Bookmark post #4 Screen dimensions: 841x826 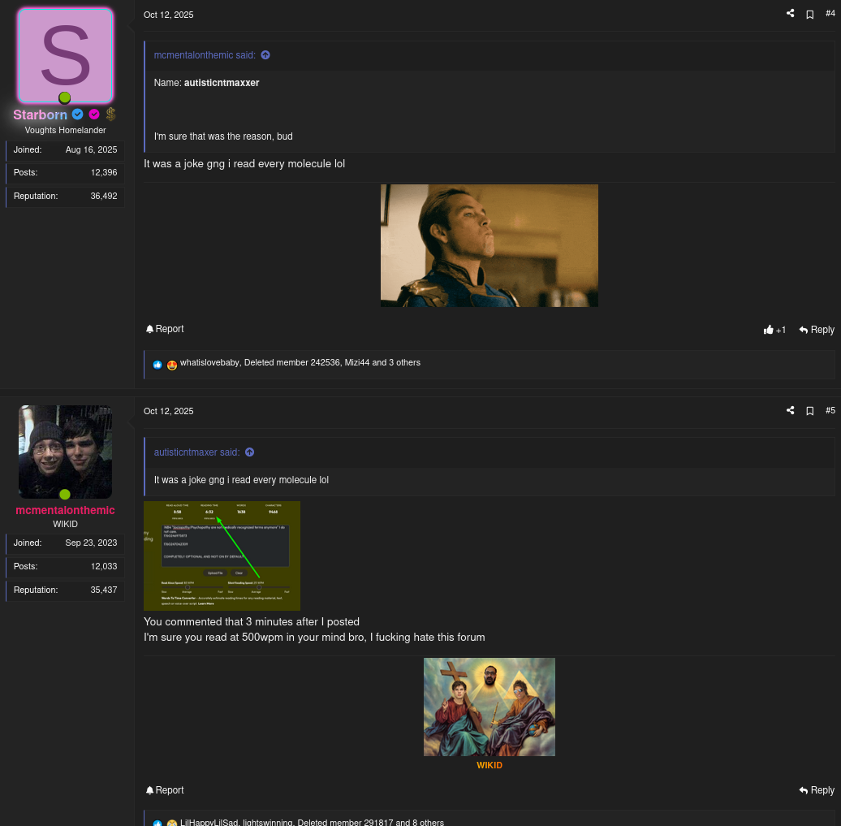(810, 15)
